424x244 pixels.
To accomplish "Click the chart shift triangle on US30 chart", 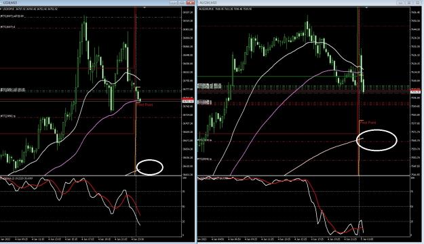I will [x=144, y=8].
